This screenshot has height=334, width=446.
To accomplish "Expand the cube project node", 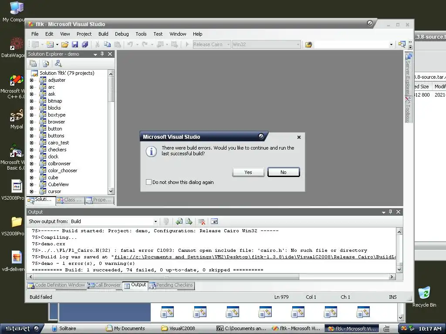I will (31, 177).
